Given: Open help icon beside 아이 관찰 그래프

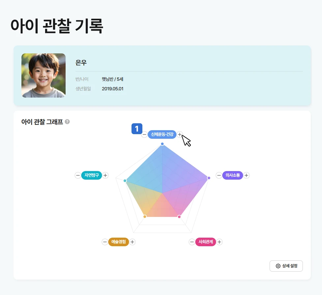Looking at the screenshot, I should (x=67, y=122).
